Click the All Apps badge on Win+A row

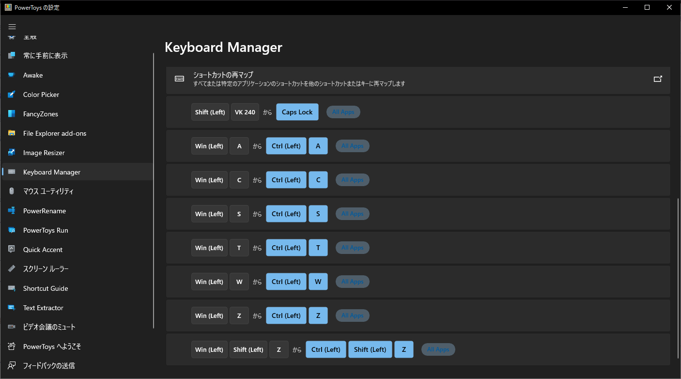click(x=352, y=146)
